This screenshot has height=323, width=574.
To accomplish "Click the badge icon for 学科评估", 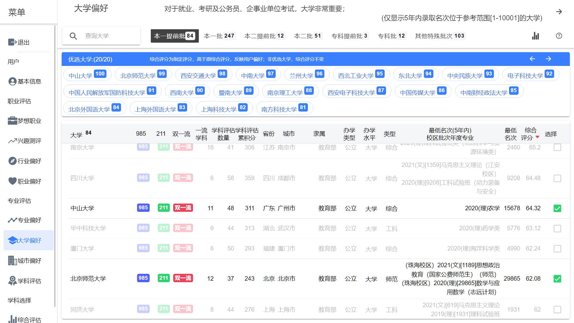I will coord(13,281).
